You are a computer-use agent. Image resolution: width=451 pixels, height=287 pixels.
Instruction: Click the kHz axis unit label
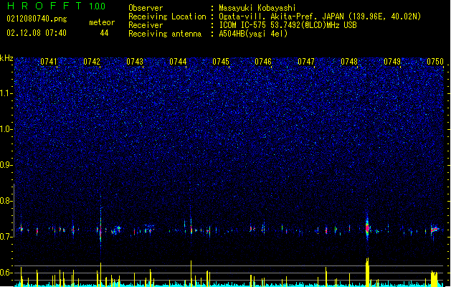click(6, 58)
